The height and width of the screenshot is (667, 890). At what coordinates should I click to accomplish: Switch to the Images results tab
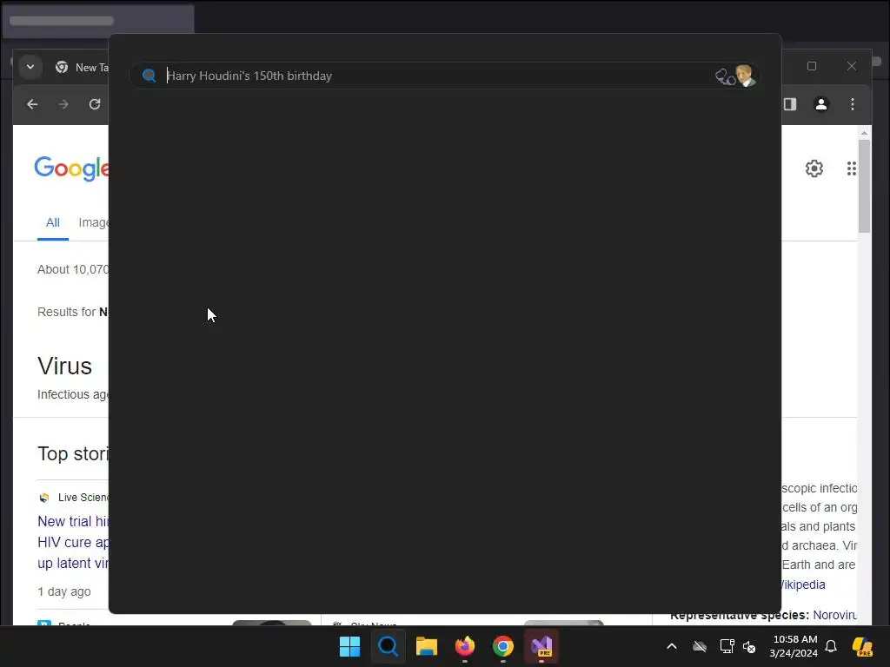(94, 222)
